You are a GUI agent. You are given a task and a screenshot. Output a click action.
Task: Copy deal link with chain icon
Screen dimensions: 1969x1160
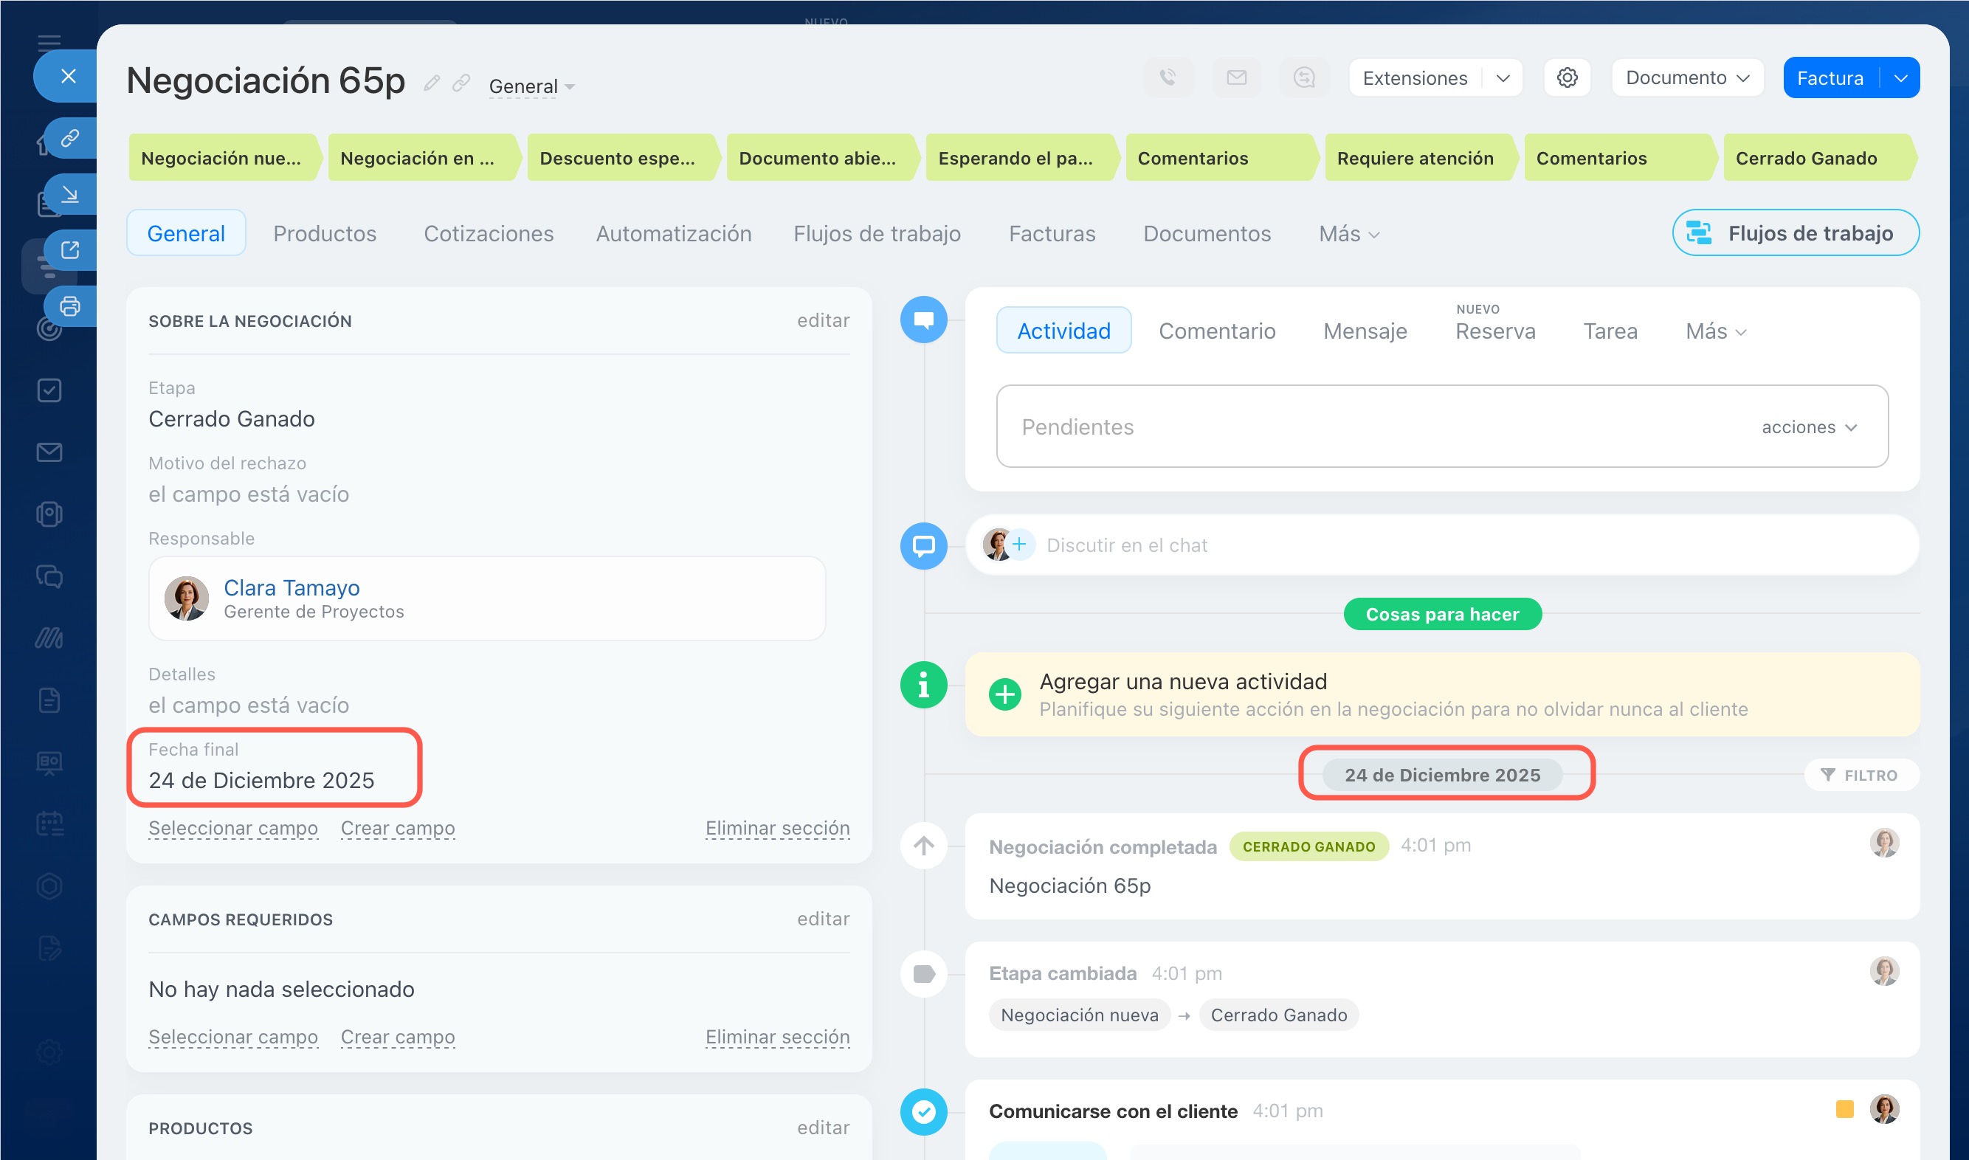click(x=461, y=82)
